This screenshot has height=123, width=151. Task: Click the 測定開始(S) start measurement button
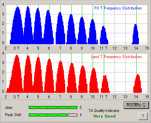(x=136, y=105)
